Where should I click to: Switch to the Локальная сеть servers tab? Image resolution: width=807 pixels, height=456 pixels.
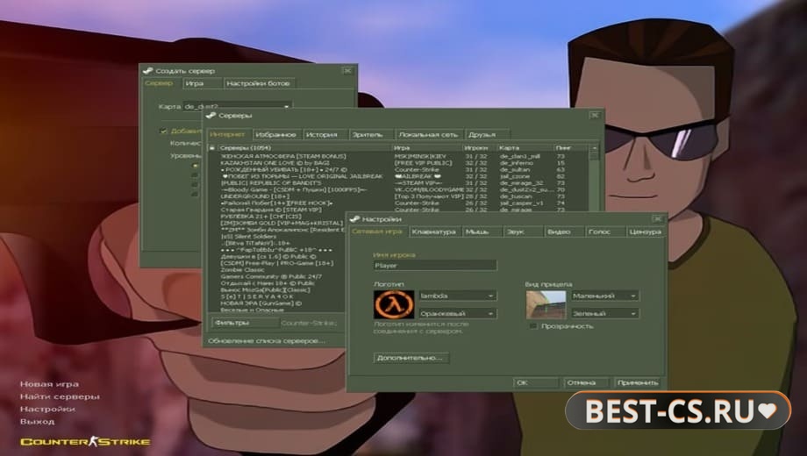[x=428, y=135]
